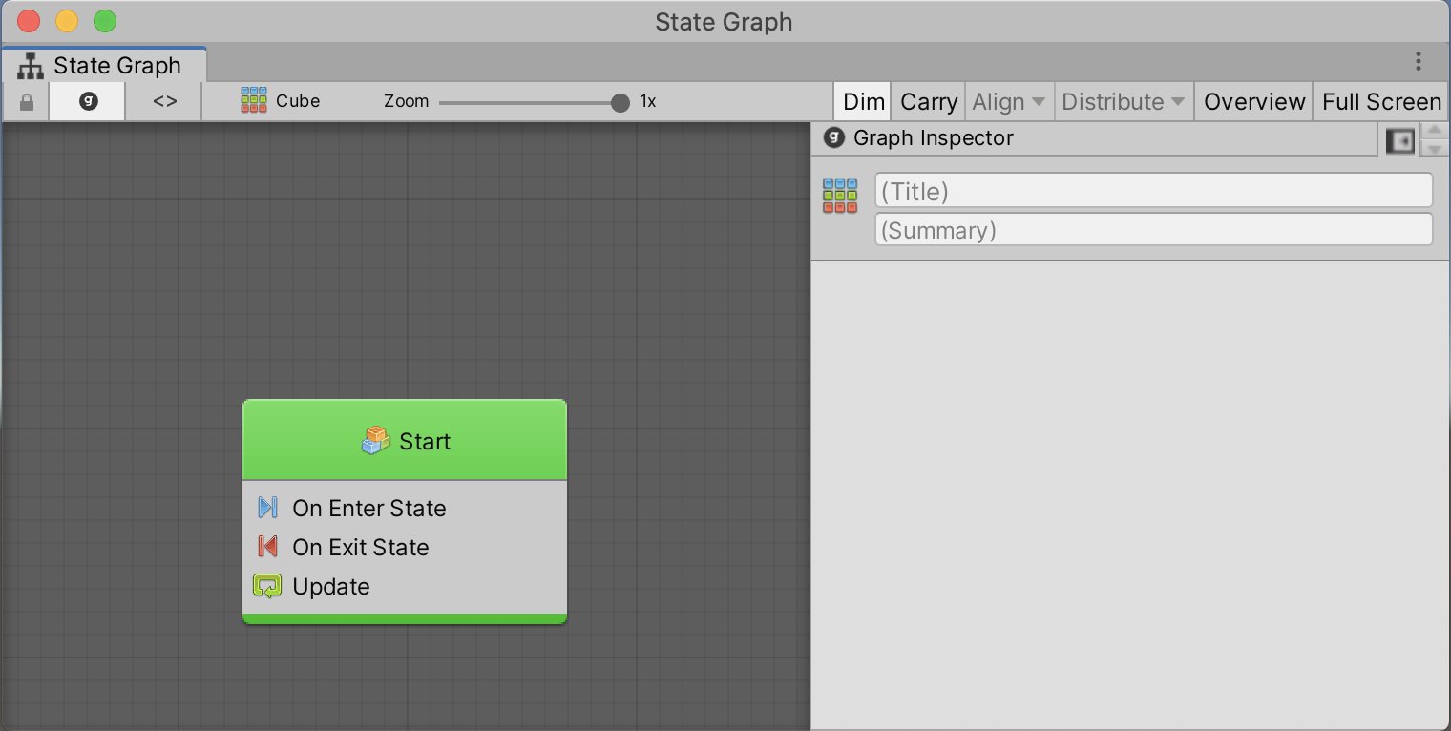
Task: Click the Full Screen button
Action: 1380,102
